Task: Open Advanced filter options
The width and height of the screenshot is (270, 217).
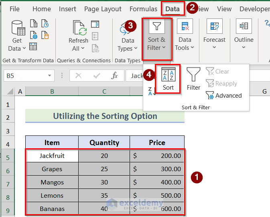Action: click(224, 96)
